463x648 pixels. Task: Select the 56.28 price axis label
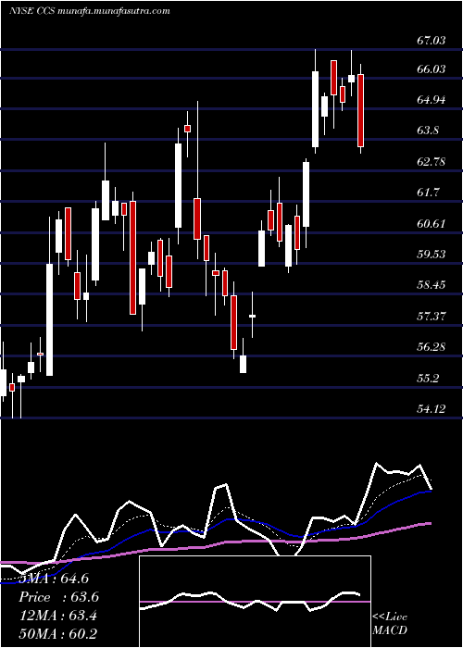(432, 347)
